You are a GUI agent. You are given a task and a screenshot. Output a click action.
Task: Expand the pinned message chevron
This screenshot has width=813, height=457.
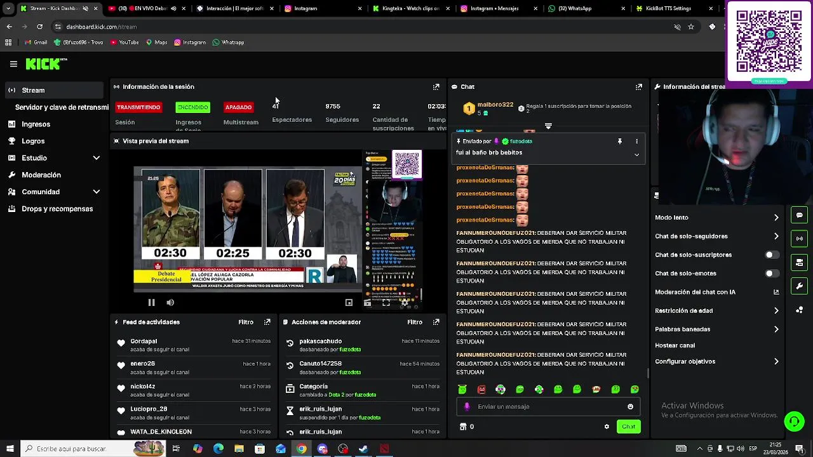tap(636, 154)
